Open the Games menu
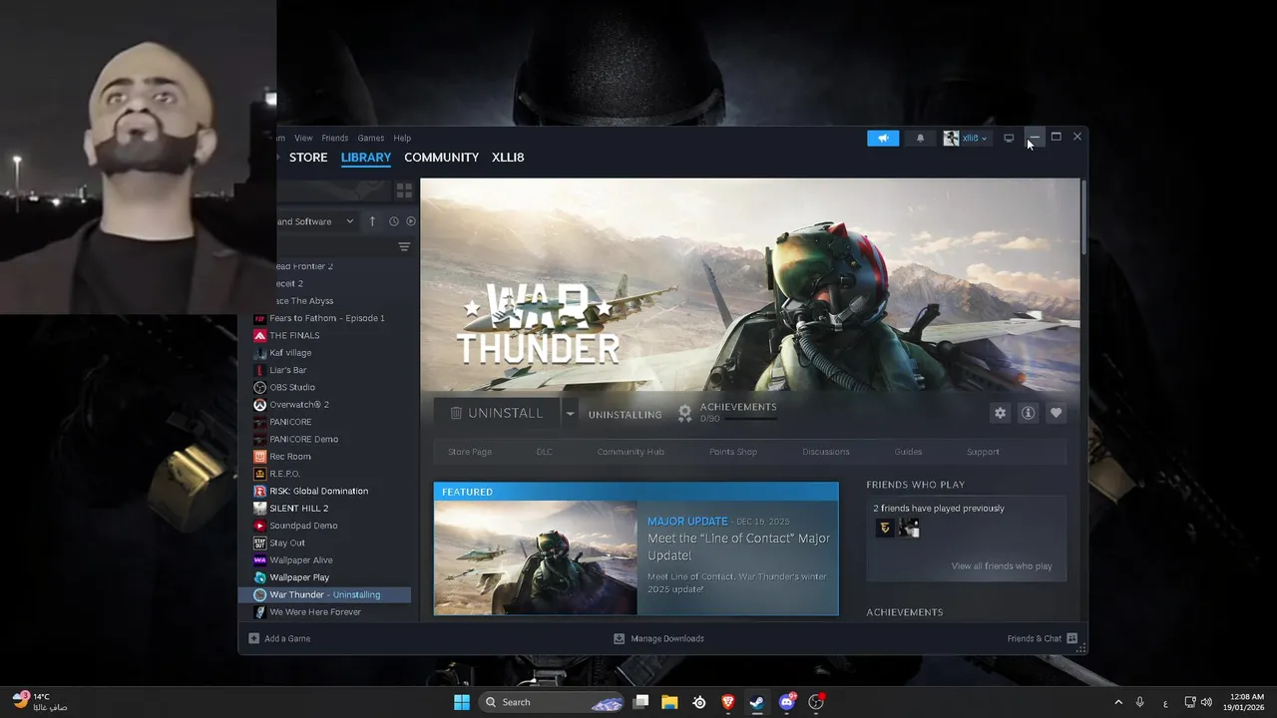 coord(371,139)
